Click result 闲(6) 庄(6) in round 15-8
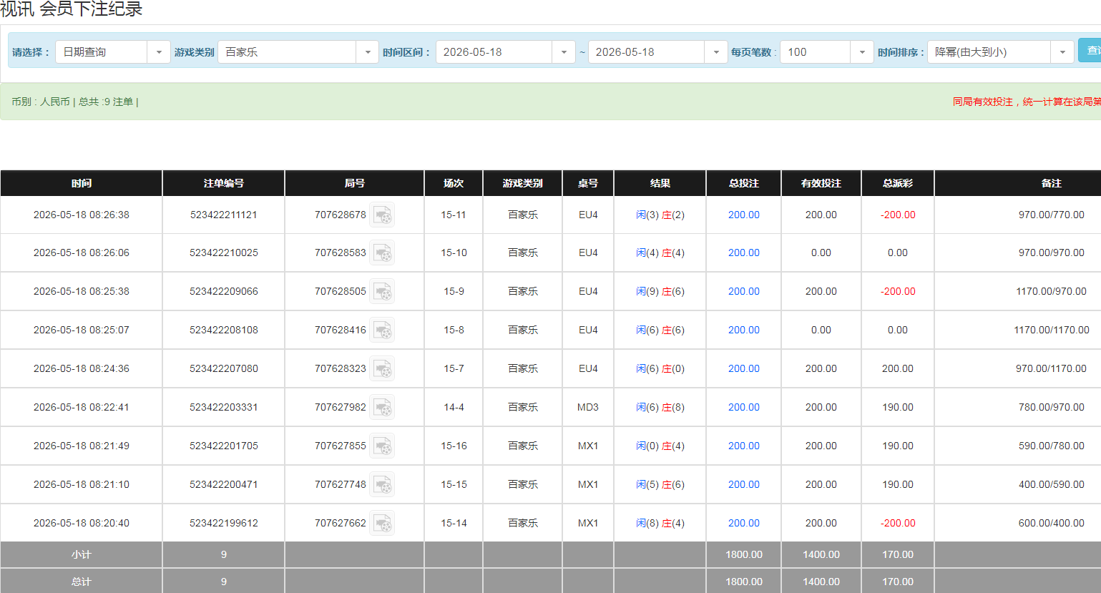The image size is (1101, 593). point(660,330)
